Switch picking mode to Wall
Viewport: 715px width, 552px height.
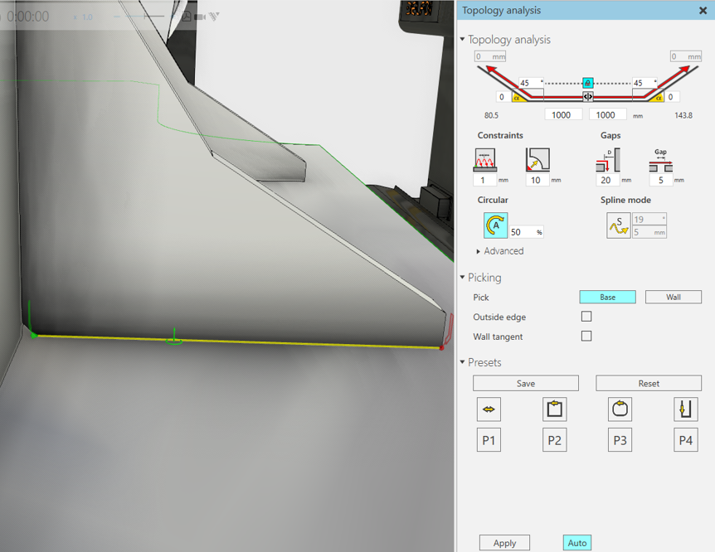tap(673, 296)
